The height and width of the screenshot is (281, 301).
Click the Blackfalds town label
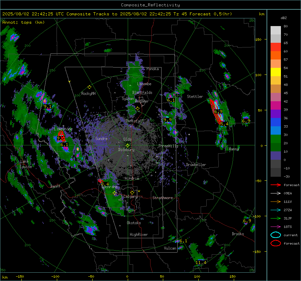[142, 93]
